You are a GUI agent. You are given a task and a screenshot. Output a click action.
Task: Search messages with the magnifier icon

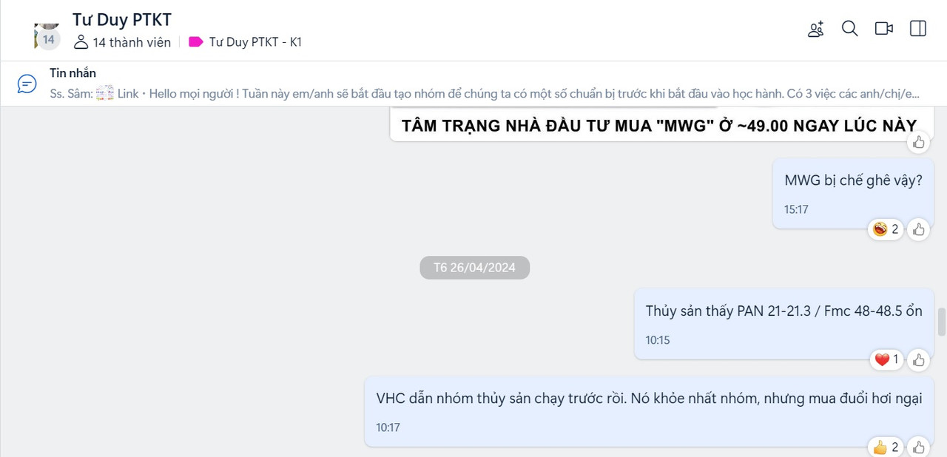point(850,29)
